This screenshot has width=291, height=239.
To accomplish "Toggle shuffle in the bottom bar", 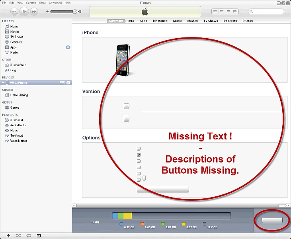I will tap(19, 236).
